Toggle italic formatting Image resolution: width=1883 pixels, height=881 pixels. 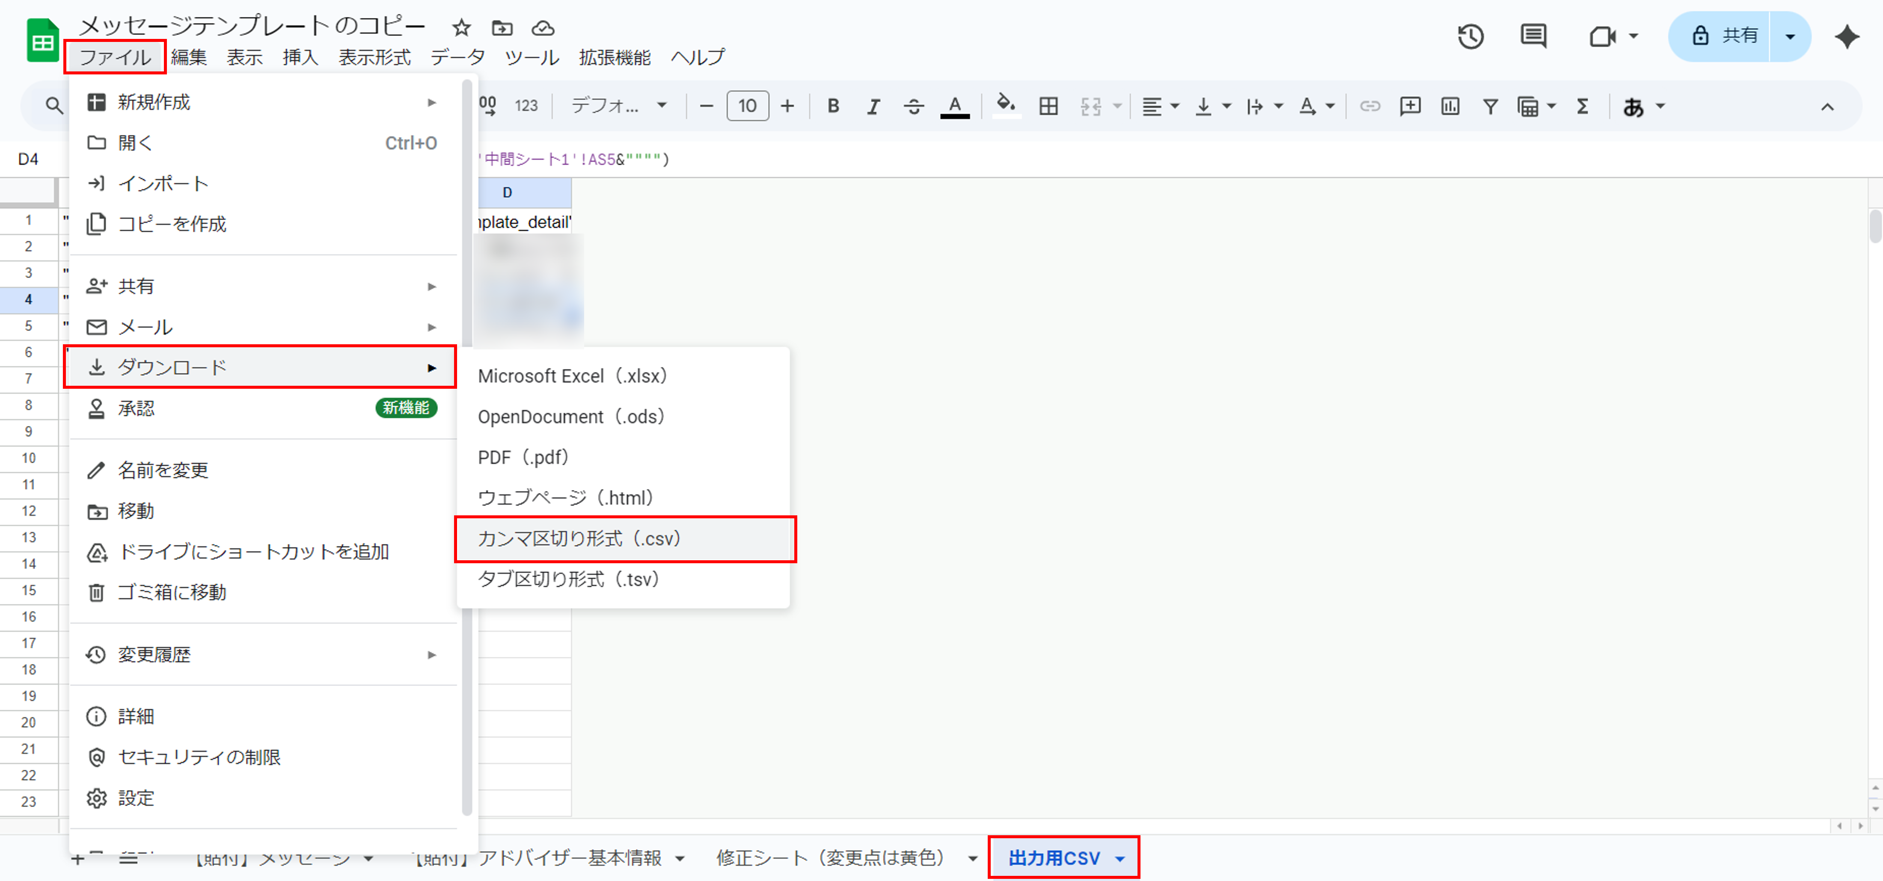(x=873, y=106)
